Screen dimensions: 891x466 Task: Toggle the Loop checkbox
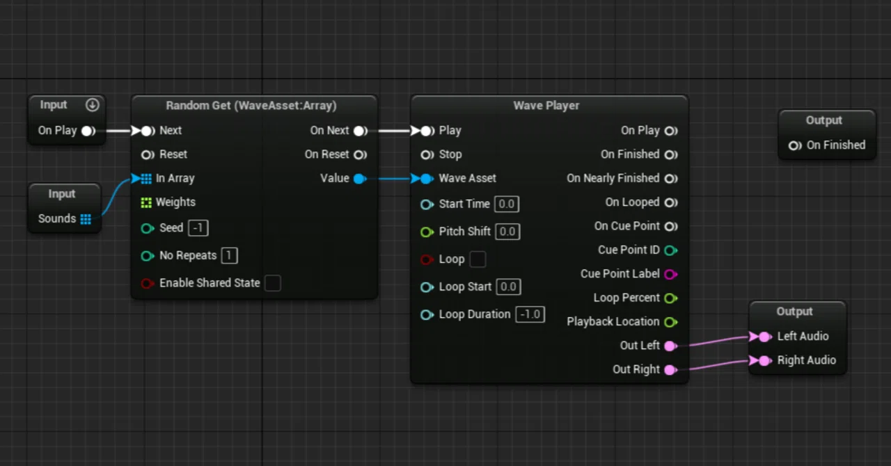(478, 259)
